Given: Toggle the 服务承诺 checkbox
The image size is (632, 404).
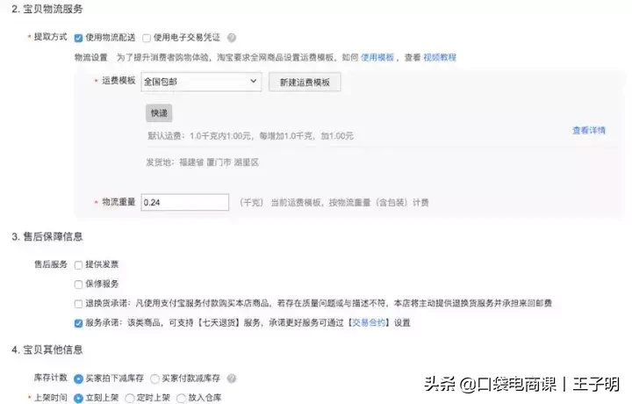Looking at the screenshot, I should 79,323.
